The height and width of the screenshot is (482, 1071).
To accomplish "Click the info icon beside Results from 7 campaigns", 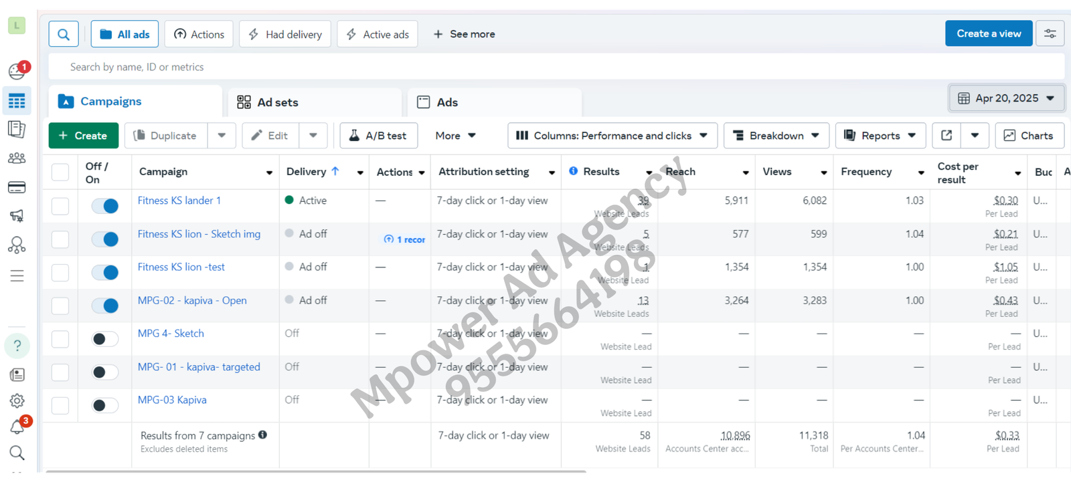I will (263, 435).
